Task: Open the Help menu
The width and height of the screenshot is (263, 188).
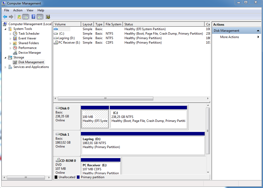Action: coord(41,10)
